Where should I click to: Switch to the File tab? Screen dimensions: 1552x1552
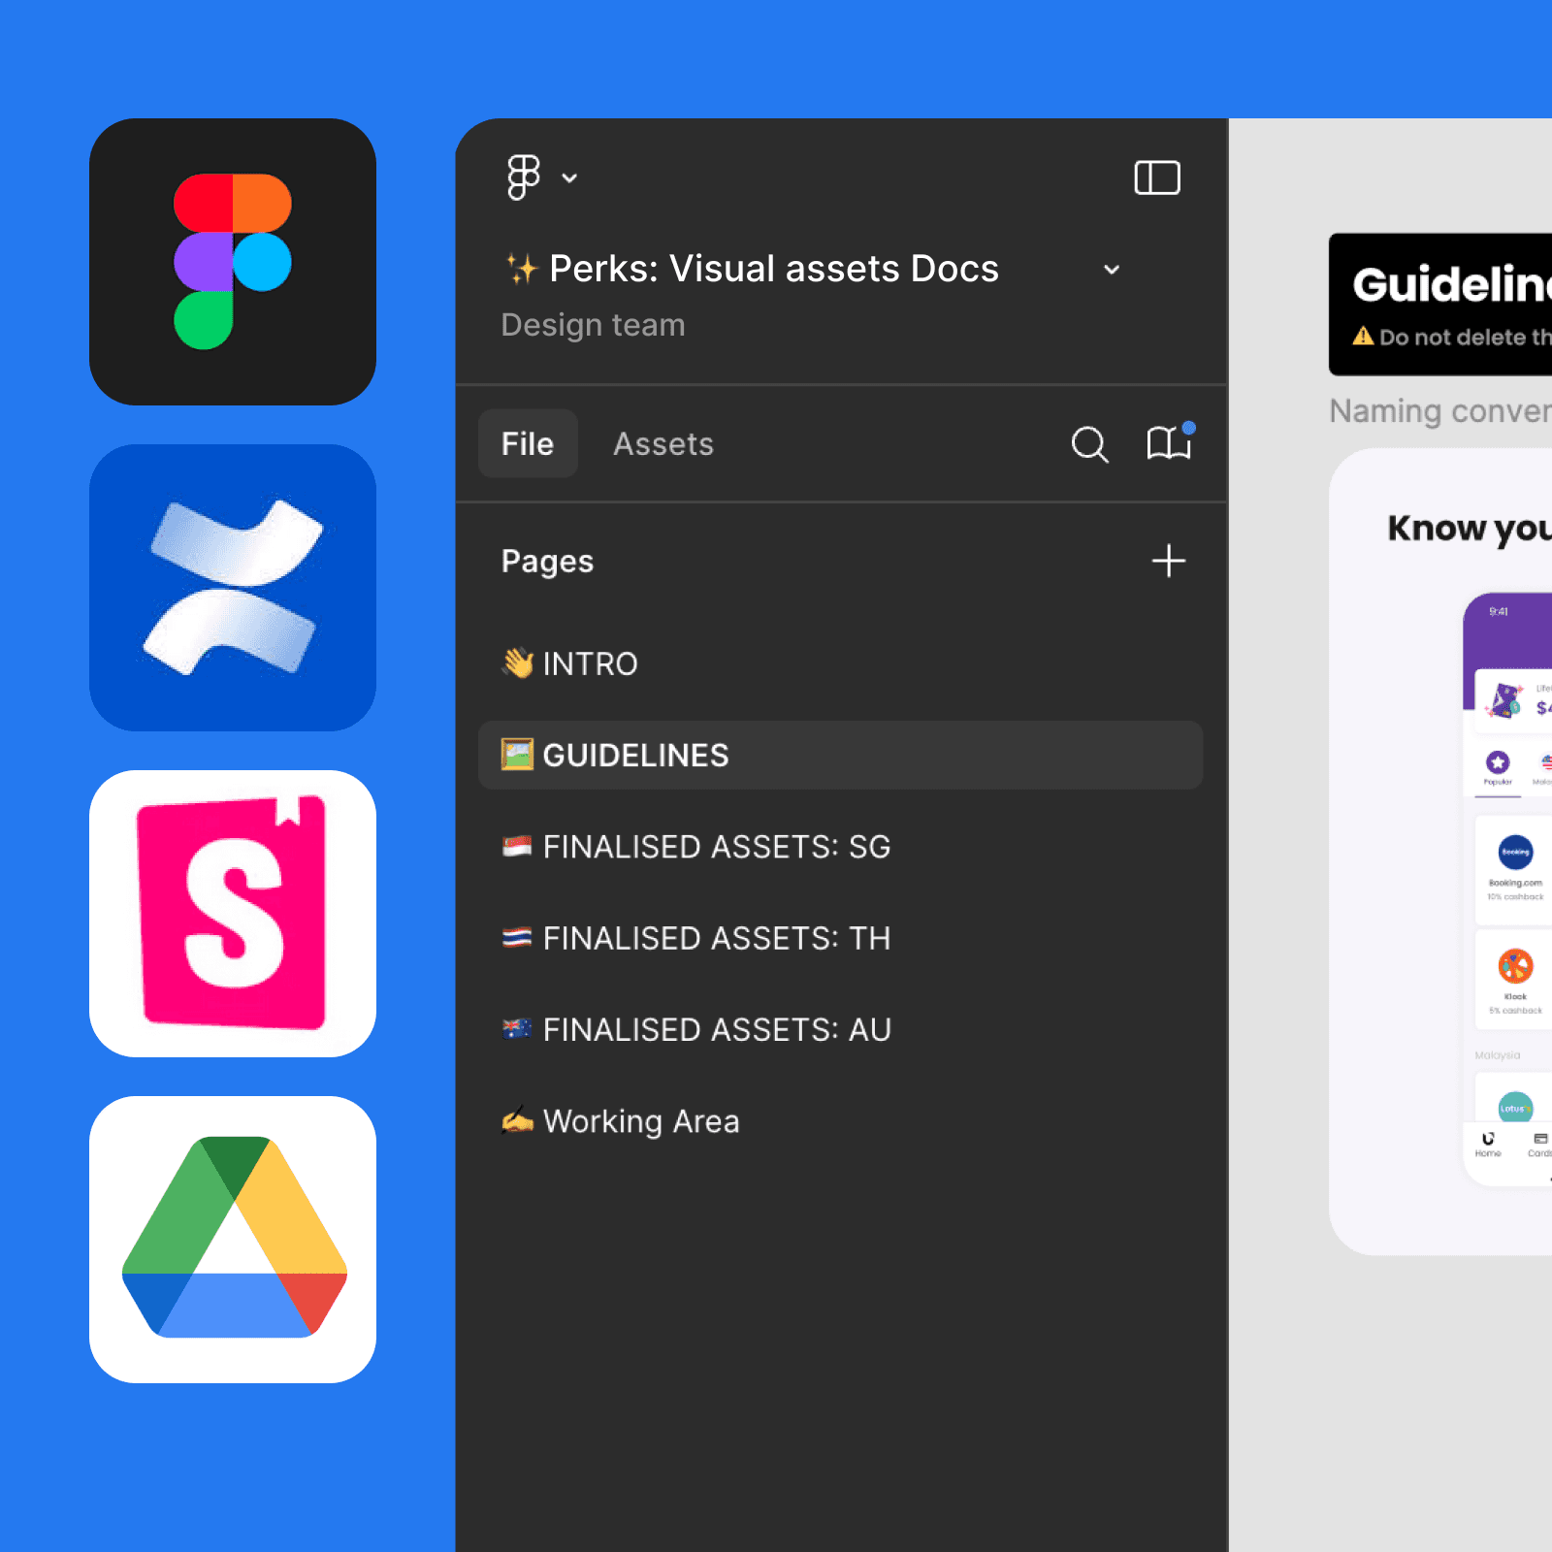pos(528,443)
